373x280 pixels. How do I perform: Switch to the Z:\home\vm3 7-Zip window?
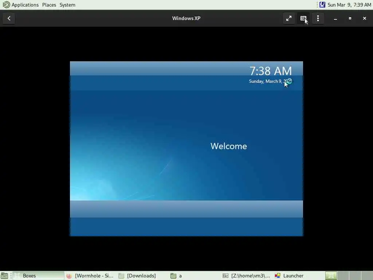tap(246, 276)
